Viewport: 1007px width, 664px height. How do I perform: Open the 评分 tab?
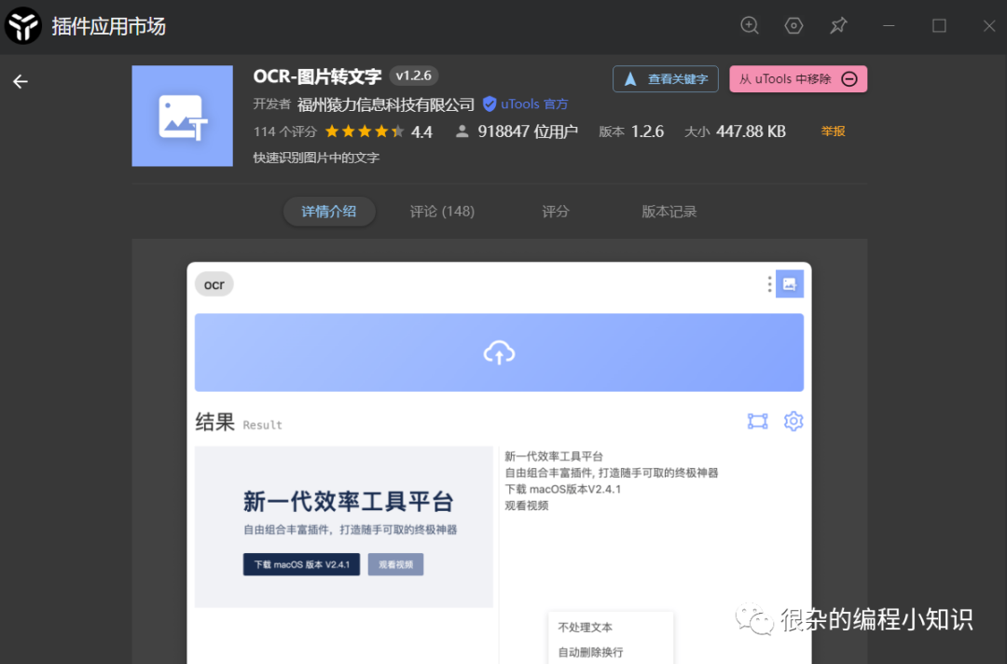(x=556, y=212)
